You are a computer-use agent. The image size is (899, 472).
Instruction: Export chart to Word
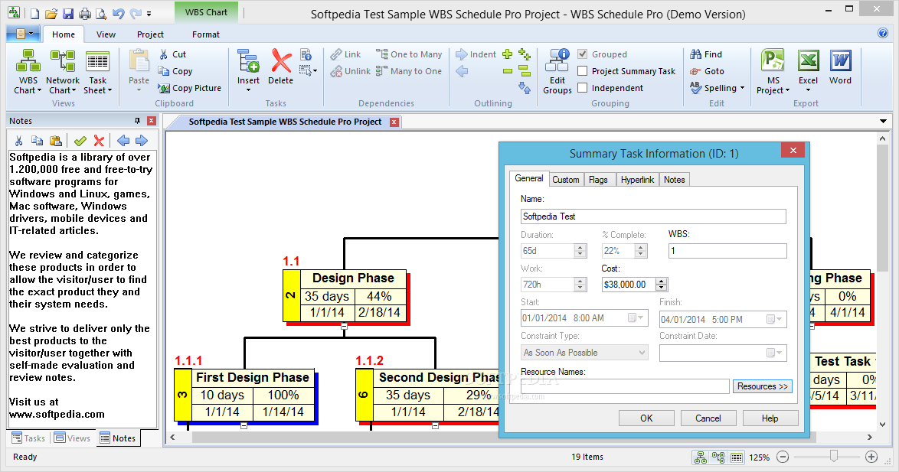[840, 67]
